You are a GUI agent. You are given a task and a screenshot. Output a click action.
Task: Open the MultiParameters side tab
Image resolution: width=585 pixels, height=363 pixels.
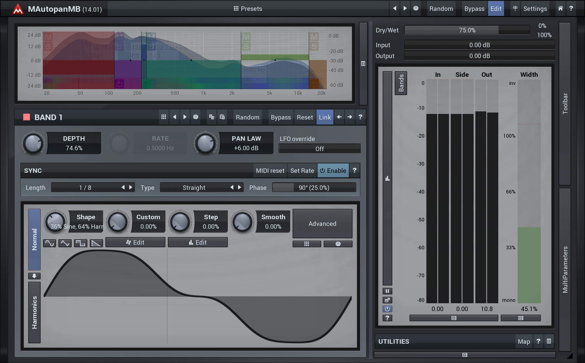click(565, 269)
